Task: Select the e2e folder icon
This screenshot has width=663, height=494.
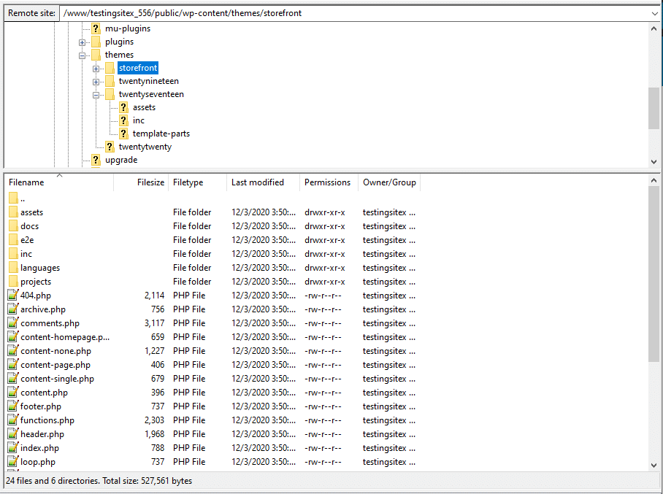Action: click(13, 239)
